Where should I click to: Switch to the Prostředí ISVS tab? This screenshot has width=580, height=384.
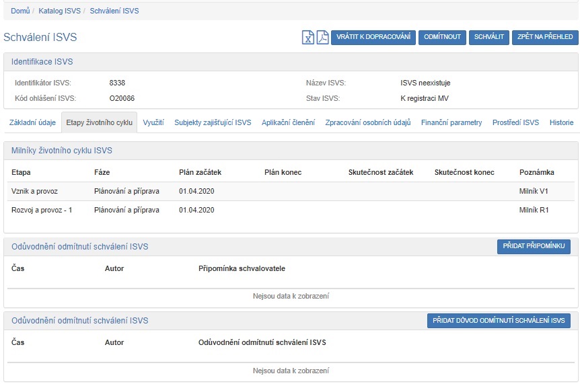(x=515, y=123)
